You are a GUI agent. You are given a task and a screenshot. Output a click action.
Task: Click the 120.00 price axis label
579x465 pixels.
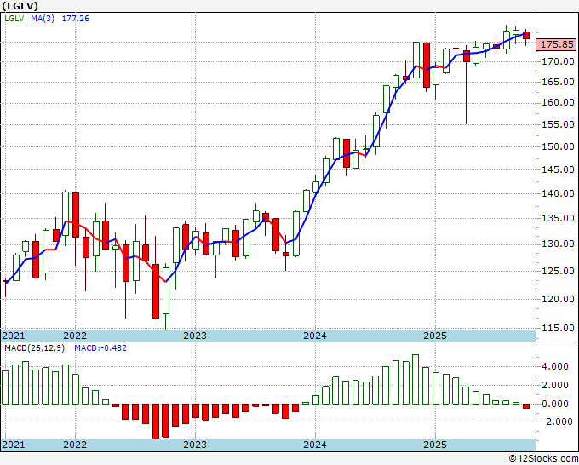558,299
